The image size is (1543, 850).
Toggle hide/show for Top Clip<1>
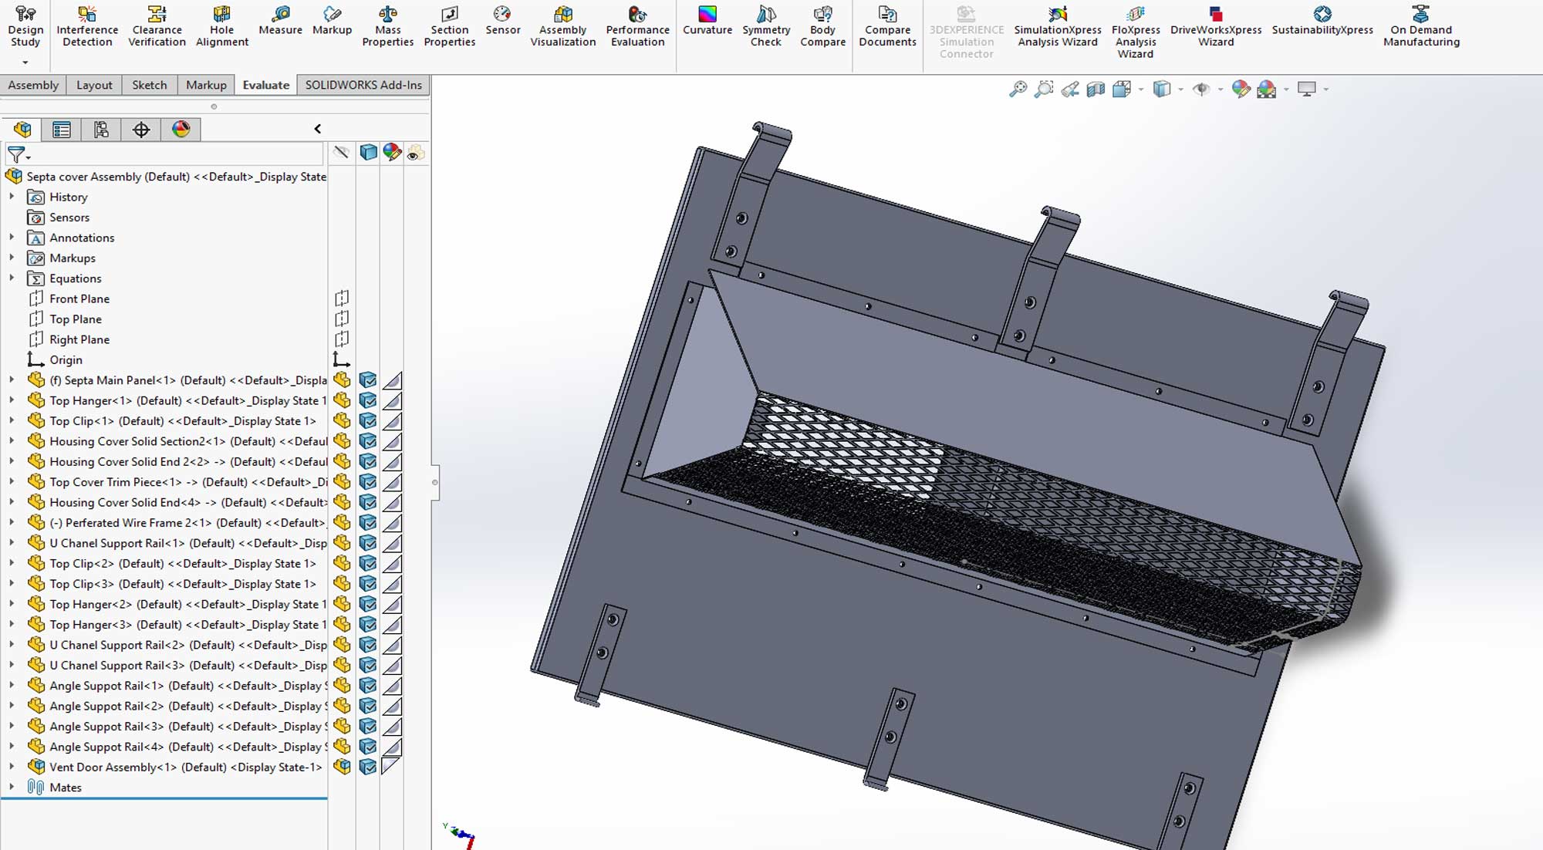[342, 421]
